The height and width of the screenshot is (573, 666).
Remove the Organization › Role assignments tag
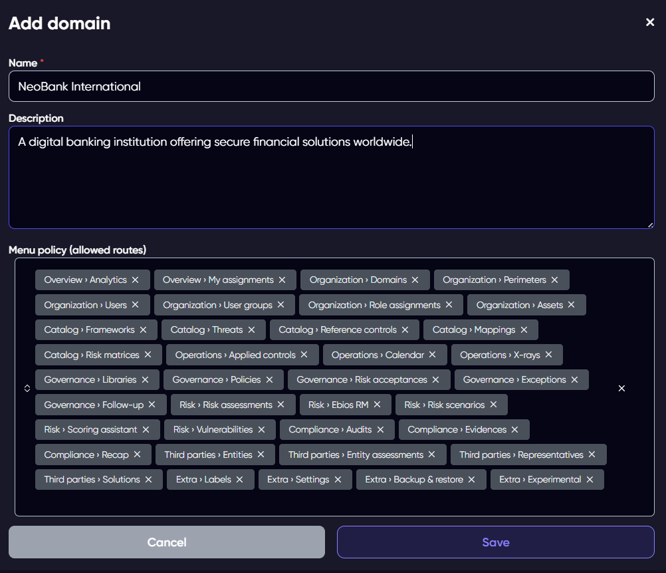point(449,305)
